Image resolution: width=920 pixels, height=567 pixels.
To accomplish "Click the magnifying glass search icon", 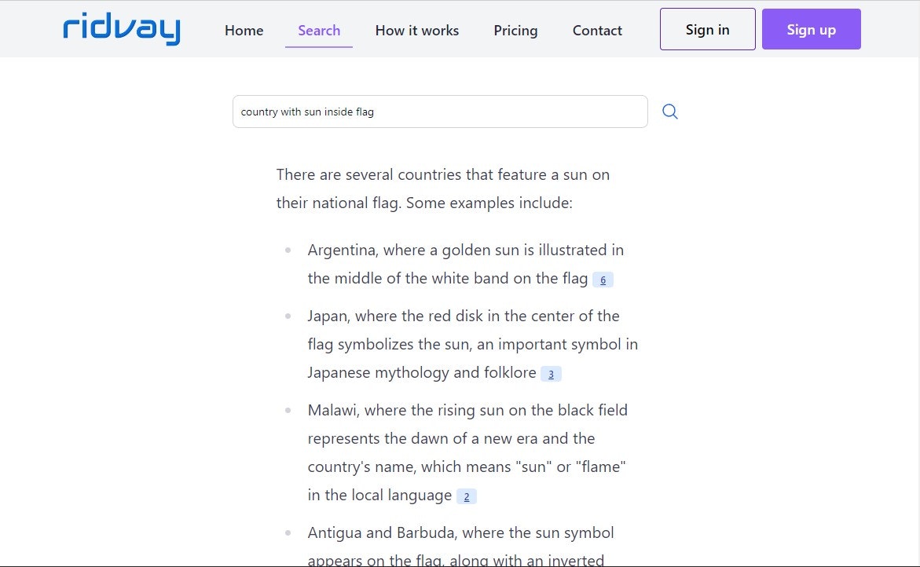I will (x=669, y=112).
